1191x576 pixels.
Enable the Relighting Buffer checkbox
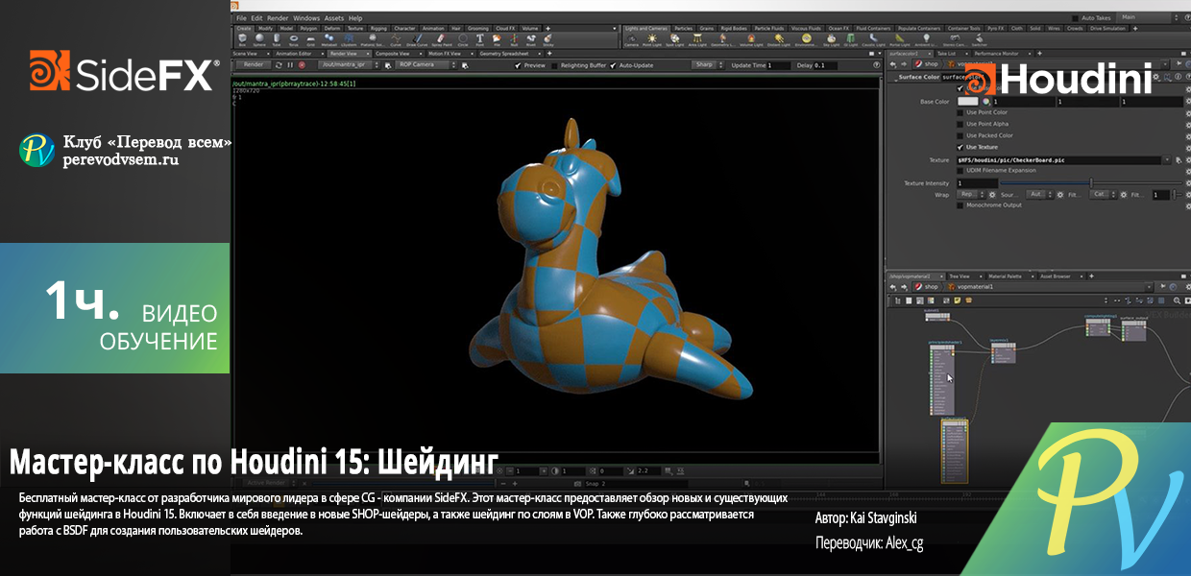(x=554, y=65)
